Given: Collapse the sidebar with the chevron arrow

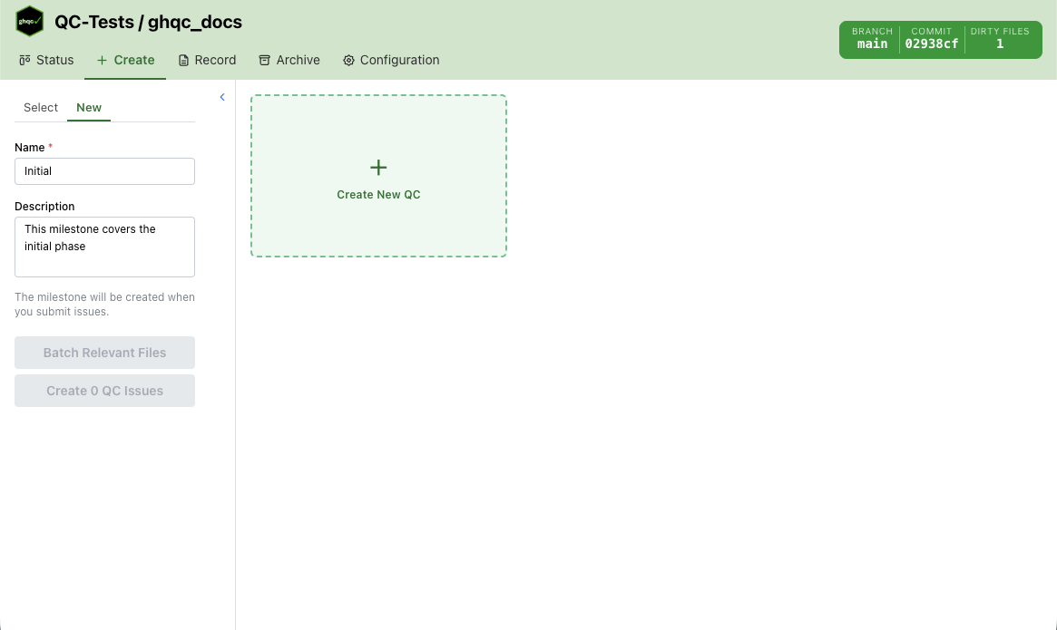Looking at the screenshot, I should pos(222,97).
